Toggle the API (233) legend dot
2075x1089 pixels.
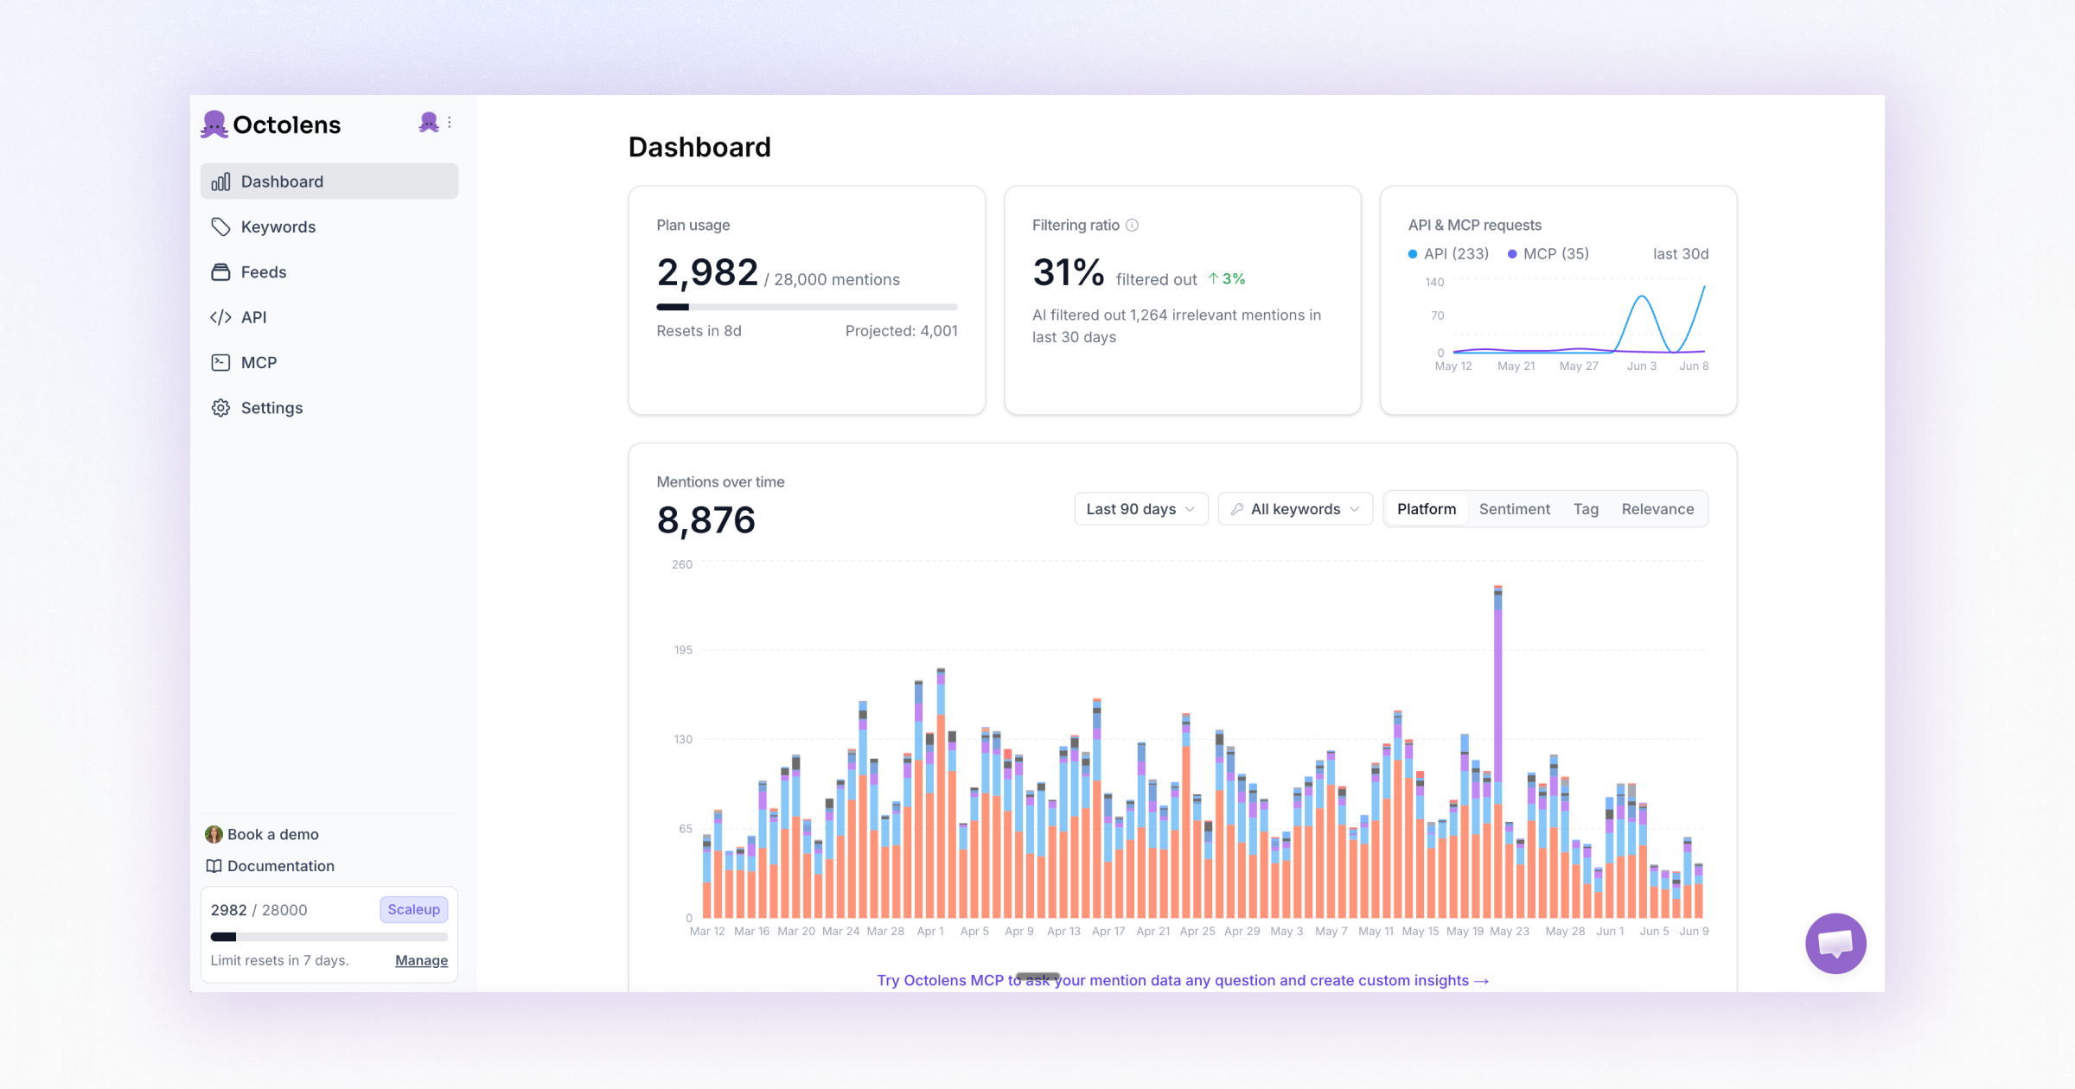pyautogui.click(x=1413, y=254)
